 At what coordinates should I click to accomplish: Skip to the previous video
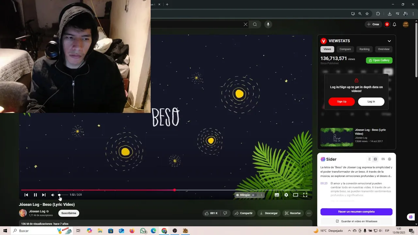(x=26, y=195)
